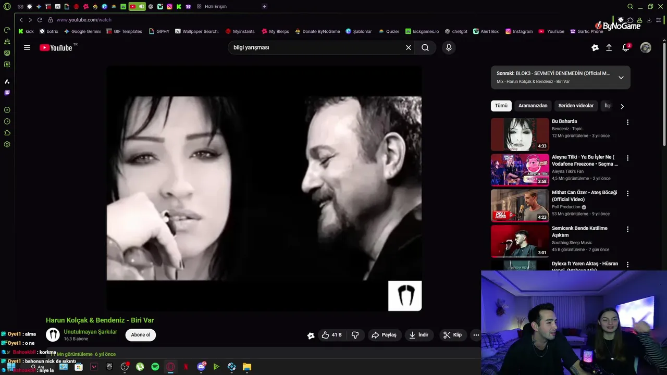Open YouTube notifications bell
The height and width of the screenshot is (375, 667).
[x=626, y=47]
